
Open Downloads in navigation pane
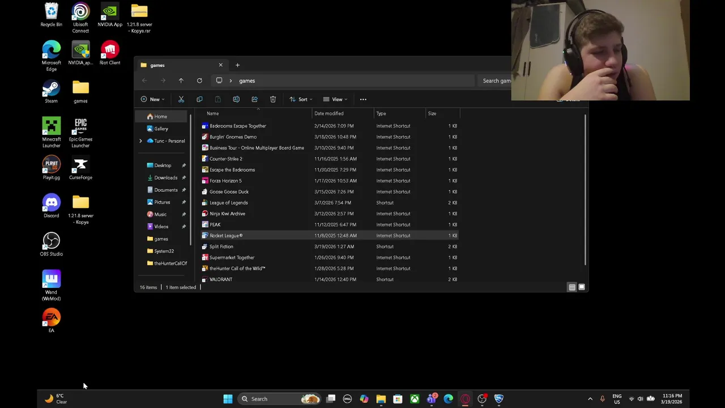165,177
